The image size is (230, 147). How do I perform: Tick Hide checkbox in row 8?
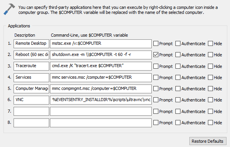pyautogui.click(x=210, y=123)
